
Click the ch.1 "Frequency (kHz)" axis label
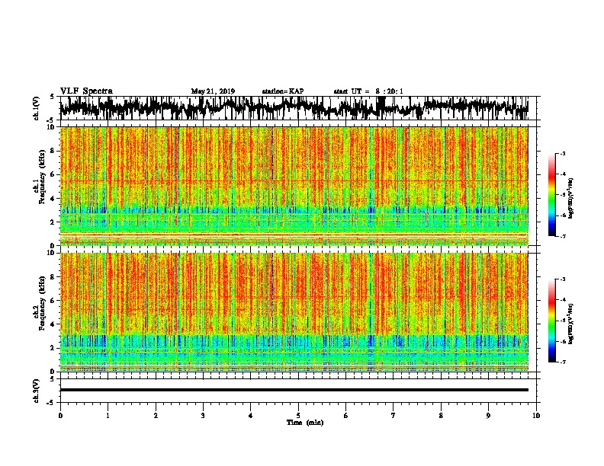(42, 177)
